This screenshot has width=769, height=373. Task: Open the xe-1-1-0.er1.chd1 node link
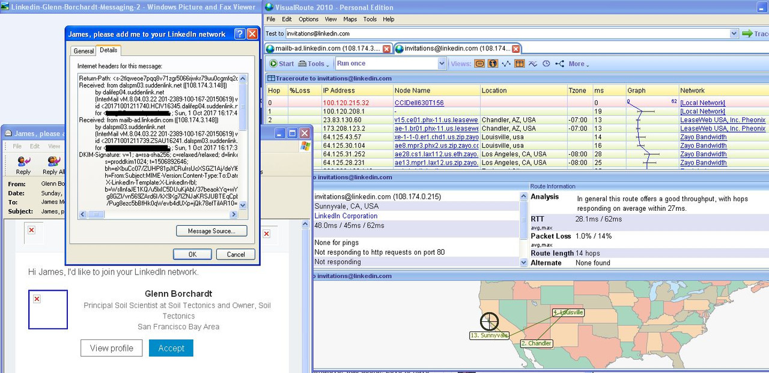coord(436,137)
